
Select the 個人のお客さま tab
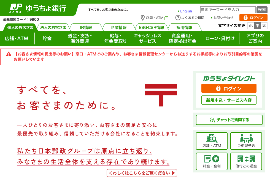pos(20,27)
